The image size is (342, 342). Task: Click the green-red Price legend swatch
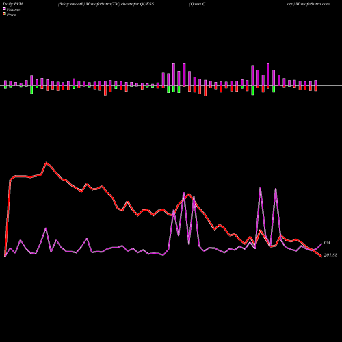(x=4, y=14)
